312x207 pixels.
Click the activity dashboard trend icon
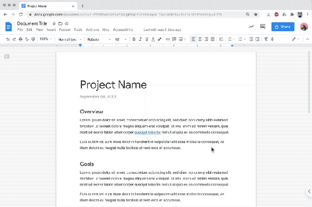pos(251,26)
